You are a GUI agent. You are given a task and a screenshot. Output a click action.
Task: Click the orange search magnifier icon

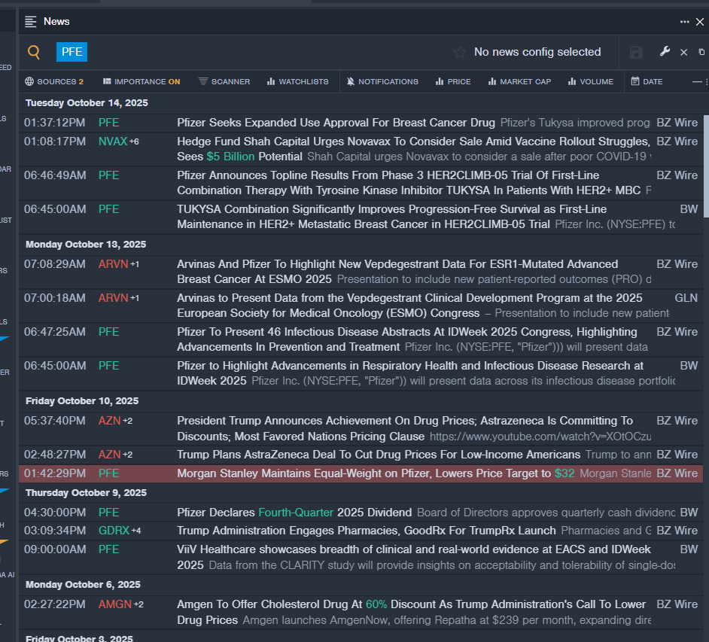[34, 52]
